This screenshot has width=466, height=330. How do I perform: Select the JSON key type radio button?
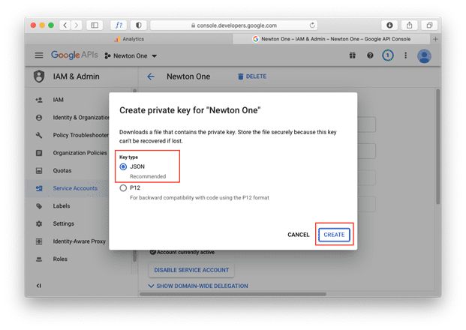pos(123,166)
